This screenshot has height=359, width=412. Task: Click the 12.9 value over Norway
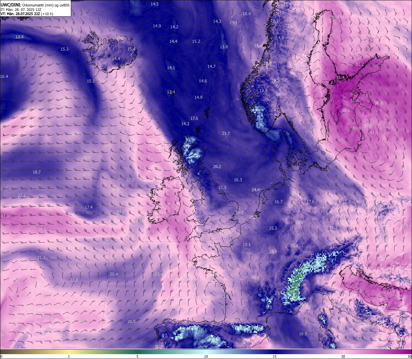263,91
